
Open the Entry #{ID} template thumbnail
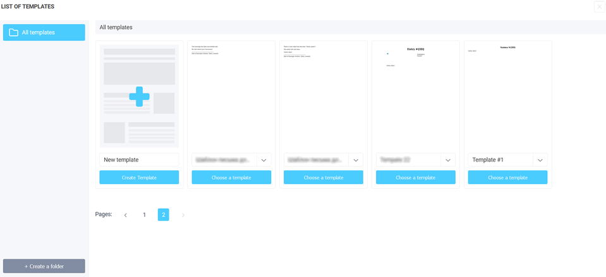pos(415,95)
